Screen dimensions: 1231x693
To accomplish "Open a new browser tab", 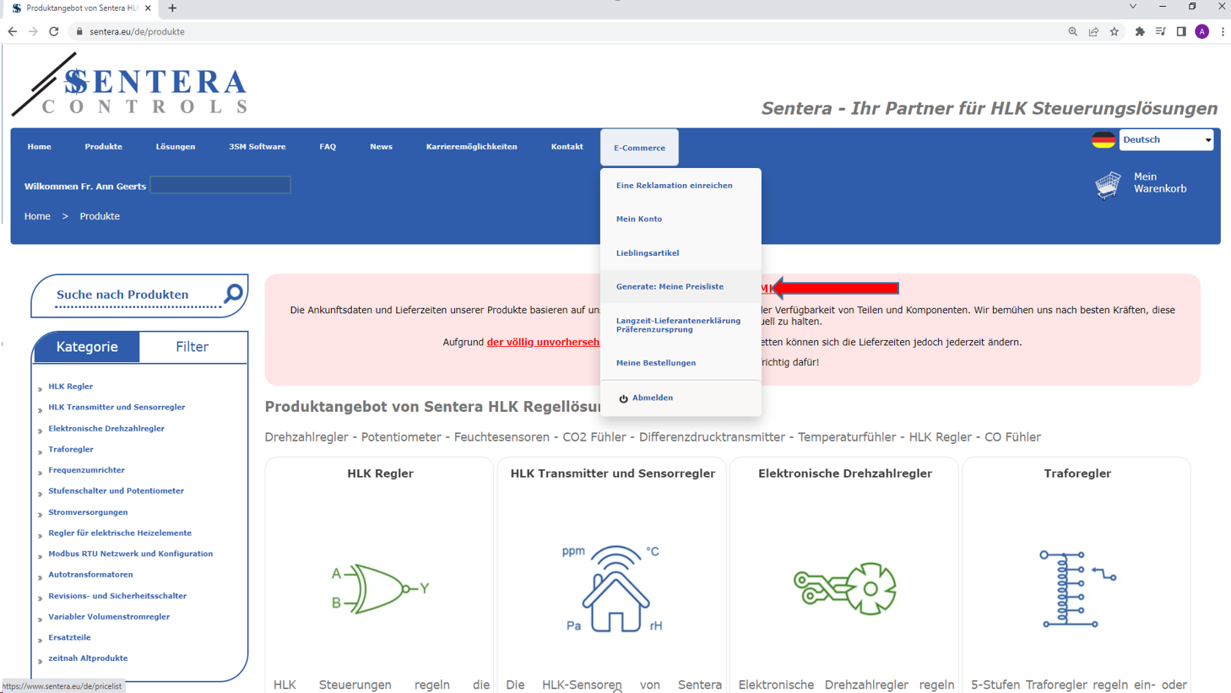I will (x=172, y=8).
